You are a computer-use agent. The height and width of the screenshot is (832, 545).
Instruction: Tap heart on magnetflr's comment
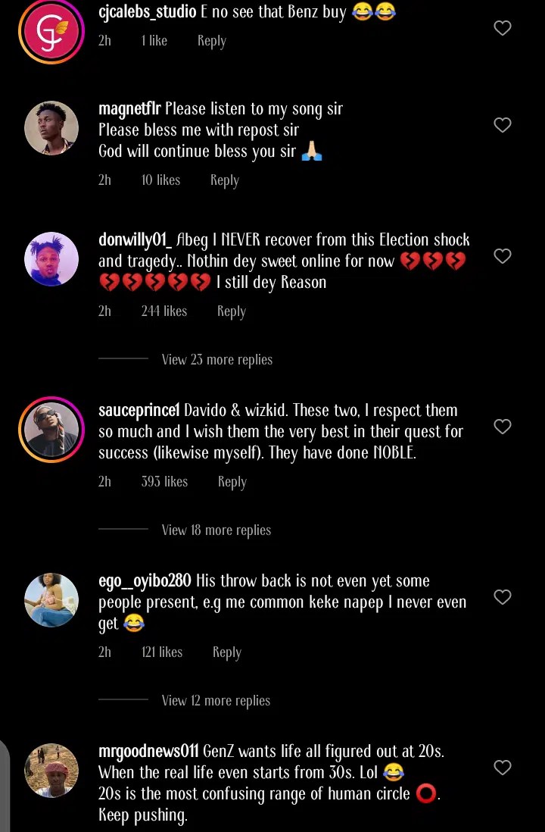(503, 125)
